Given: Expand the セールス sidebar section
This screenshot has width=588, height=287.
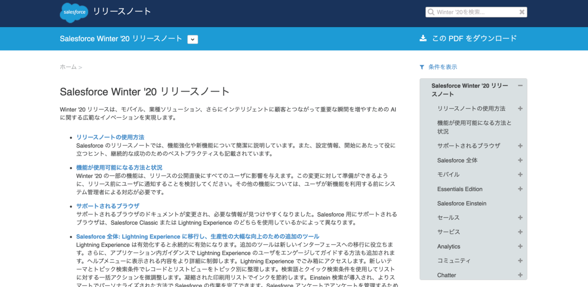Looking at the screenshot, I should pyautogui.click(x=520, y=217).
